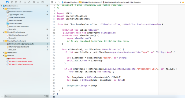185x98 pixels.
Task: Open the Test navigator
Action: (x=29, y=2)
